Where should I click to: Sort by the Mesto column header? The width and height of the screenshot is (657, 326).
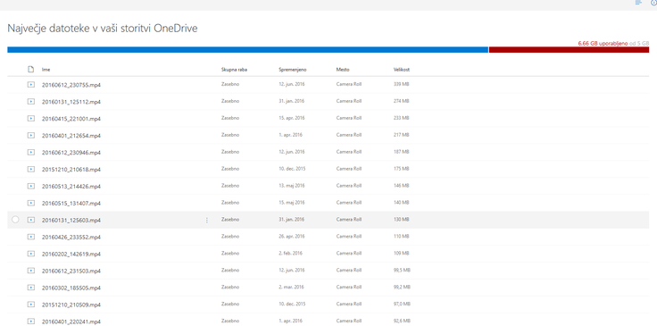[x=343, y=70]
